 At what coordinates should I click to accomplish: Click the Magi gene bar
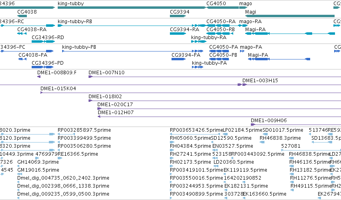coord(290,16)
